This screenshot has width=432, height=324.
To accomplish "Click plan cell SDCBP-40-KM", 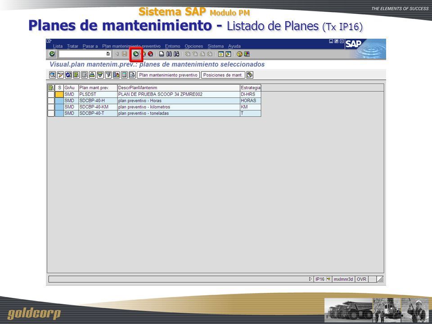I will [x=98, y=107].
